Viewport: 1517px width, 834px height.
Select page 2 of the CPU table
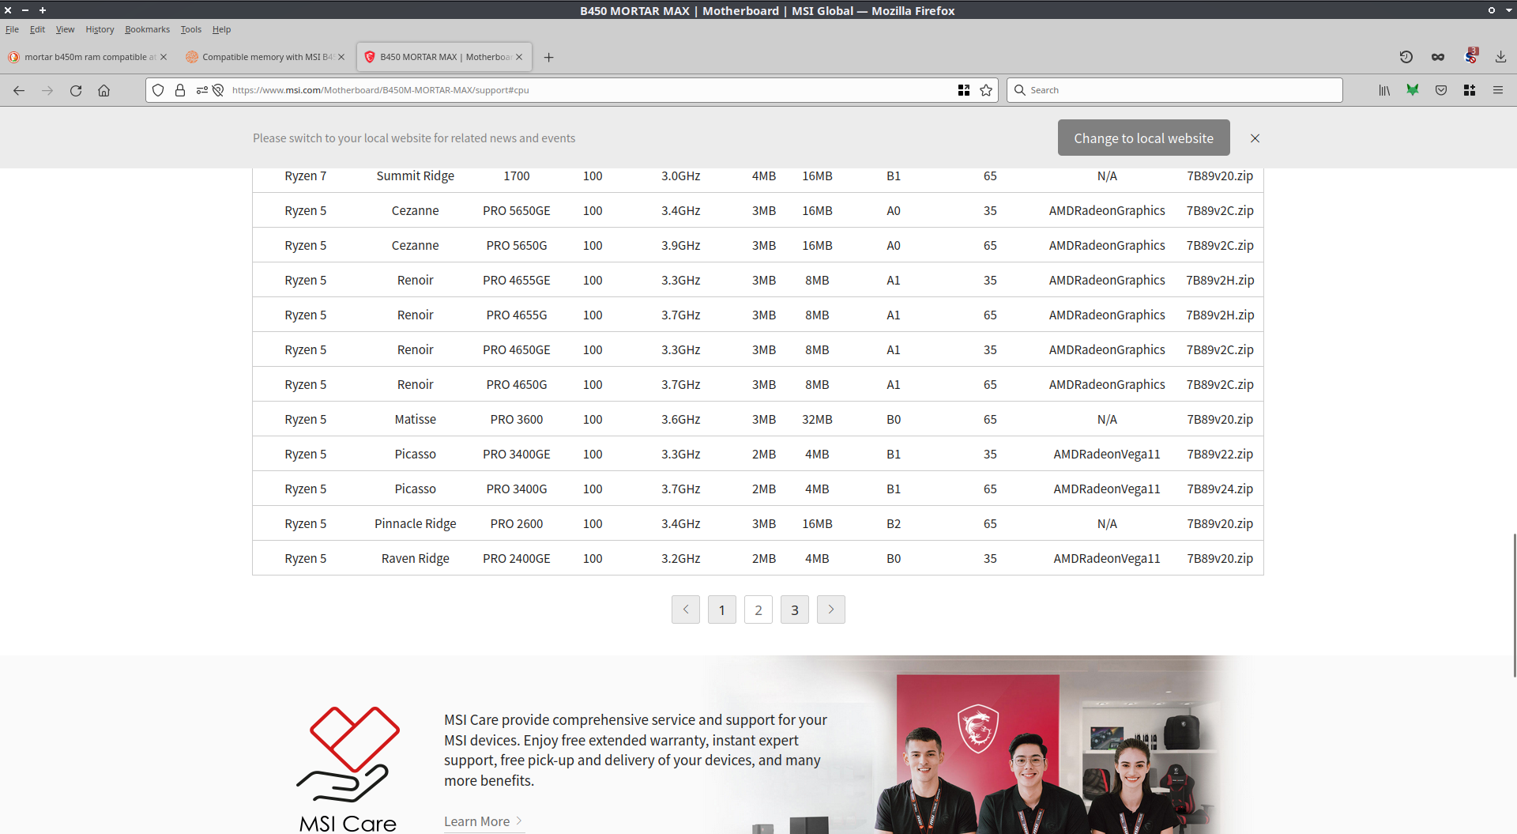pyautogui.click(x=758, y=609)
